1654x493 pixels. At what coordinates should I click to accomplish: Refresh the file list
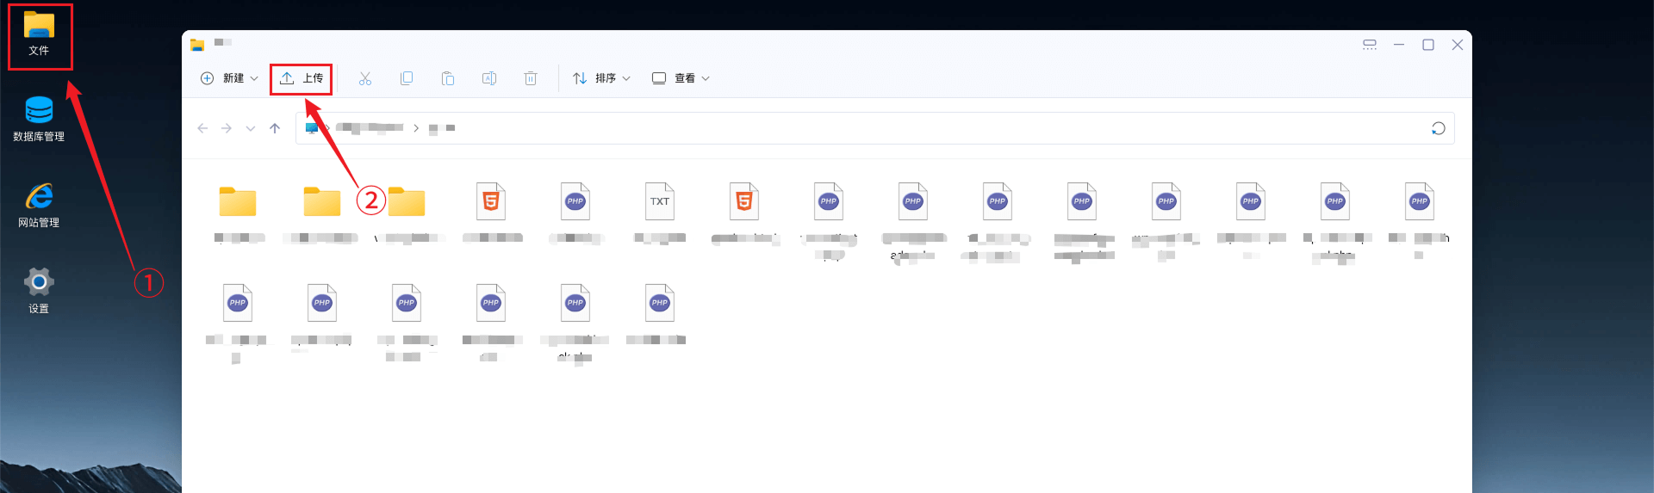(x=1438, y=128)
